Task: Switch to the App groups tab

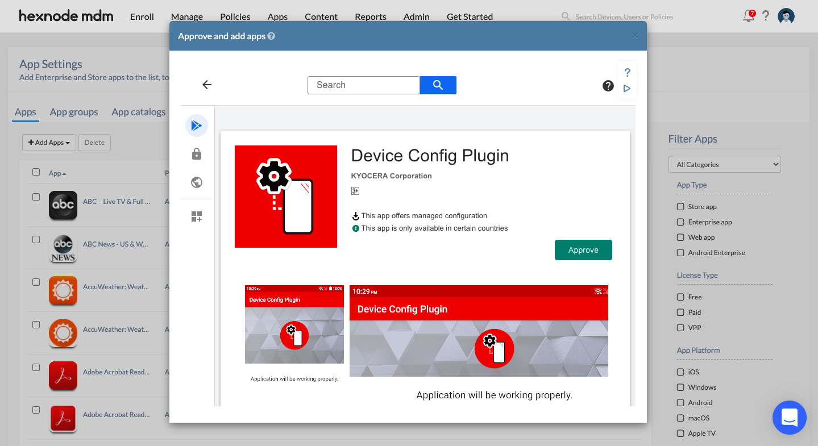Action: [x=74, y=112]
